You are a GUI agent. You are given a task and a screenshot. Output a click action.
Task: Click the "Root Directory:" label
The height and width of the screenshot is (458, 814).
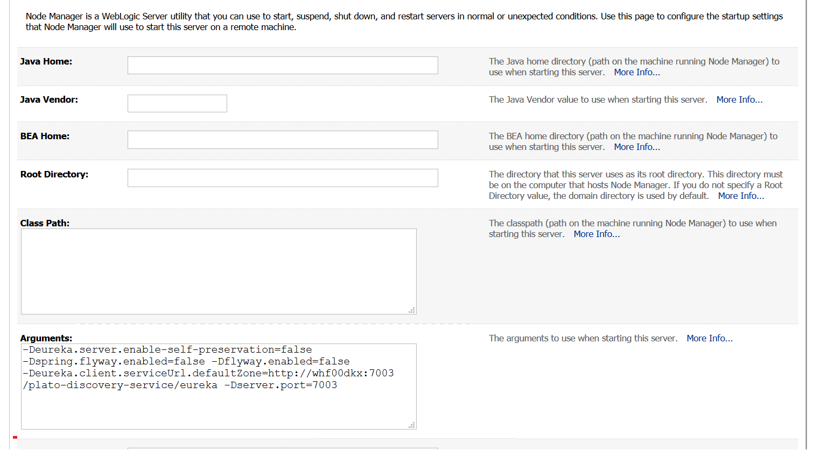54,175
